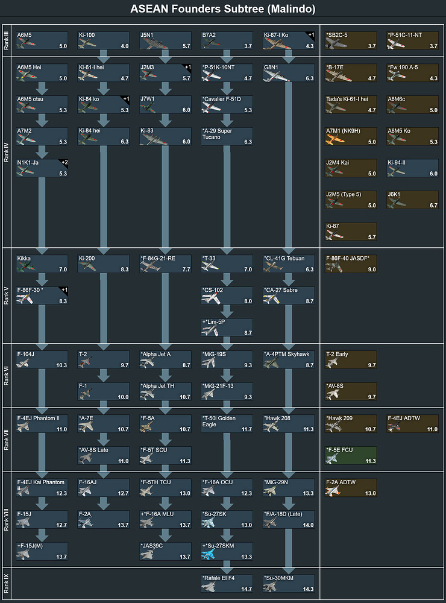This screenshot has width=446, height=603.
Task: Select the F-104J jet card
Action: (42, 359)
